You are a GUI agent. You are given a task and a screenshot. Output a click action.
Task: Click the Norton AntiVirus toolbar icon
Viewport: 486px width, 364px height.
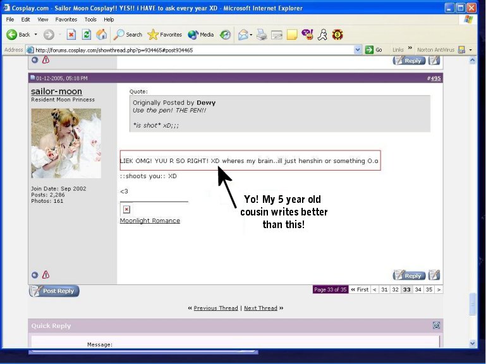pos(462,50)
